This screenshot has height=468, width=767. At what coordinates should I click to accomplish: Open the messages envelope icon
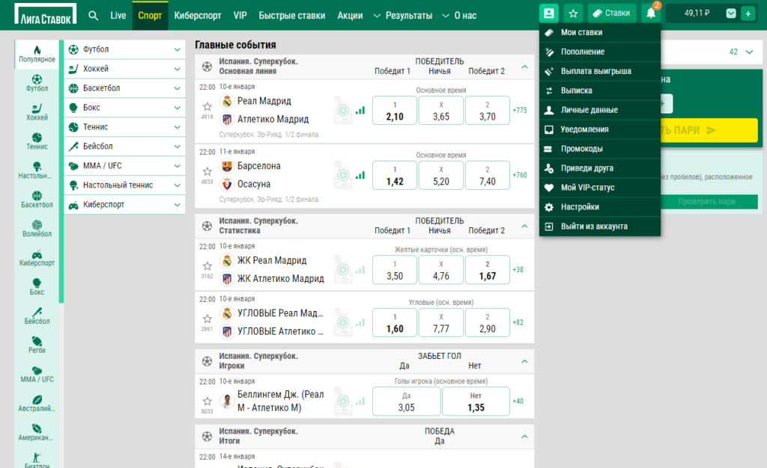(x=731, y=13)
